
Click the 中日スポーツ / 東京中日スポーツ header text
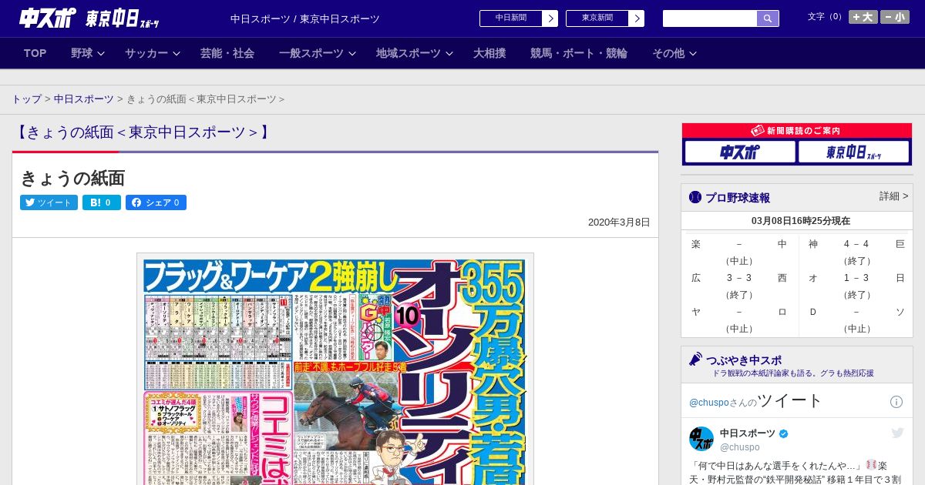pyautogui.click(x=305, y=18)
